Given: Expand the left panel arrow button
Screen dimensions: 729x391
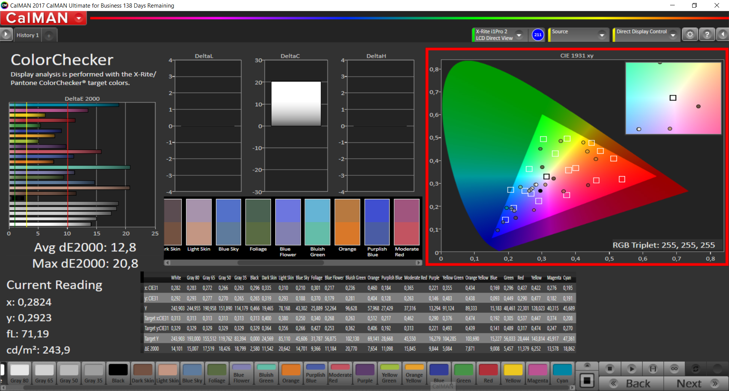Looking at the screenshot, I should [6, 35].
